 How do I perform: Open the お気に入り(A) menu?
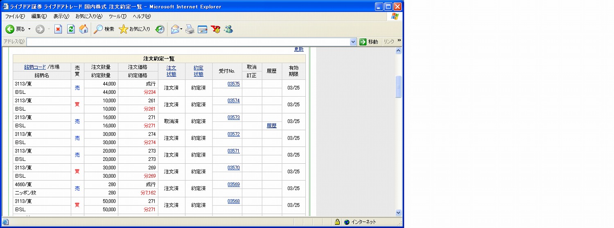click(x=89, y=16)
